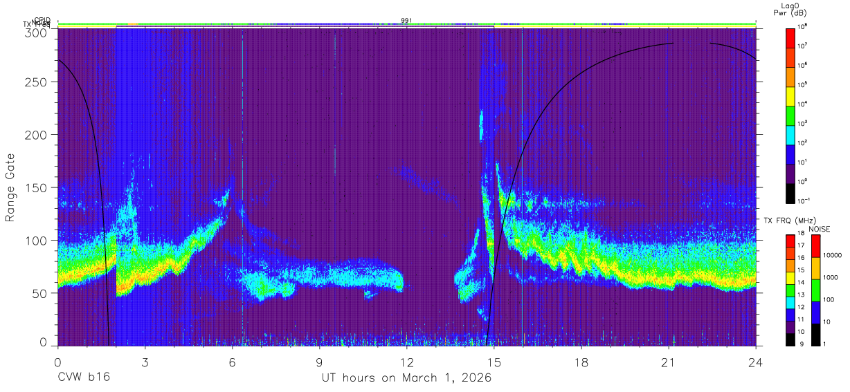
Task: Click the vertical cyan noise line just after 6 UT
Action: click(x=243, y=187)
